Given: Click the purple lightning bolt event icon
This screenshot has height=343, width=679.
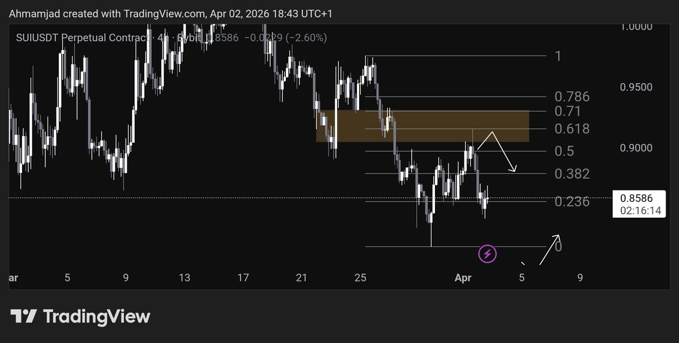Looking at the screenshot, I should click(488, 254).
